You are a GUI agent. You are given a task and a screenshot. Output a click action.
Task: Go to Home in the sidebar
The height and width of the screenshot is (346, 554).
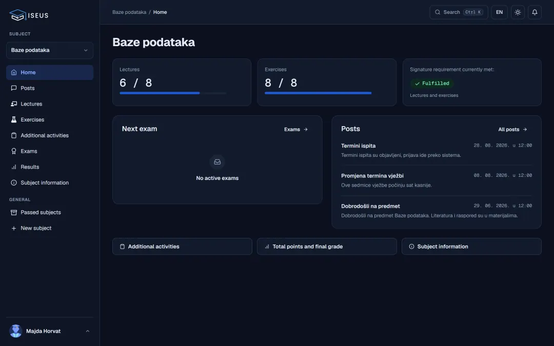[50, 72]
